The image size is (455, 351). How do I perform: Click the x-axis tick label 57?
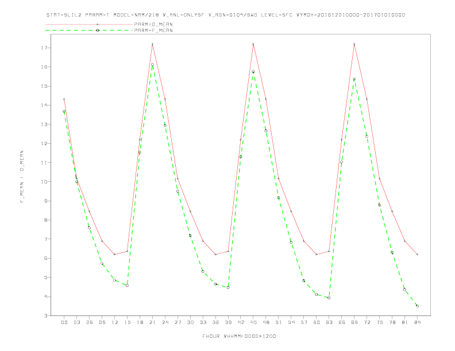(304, 322)
